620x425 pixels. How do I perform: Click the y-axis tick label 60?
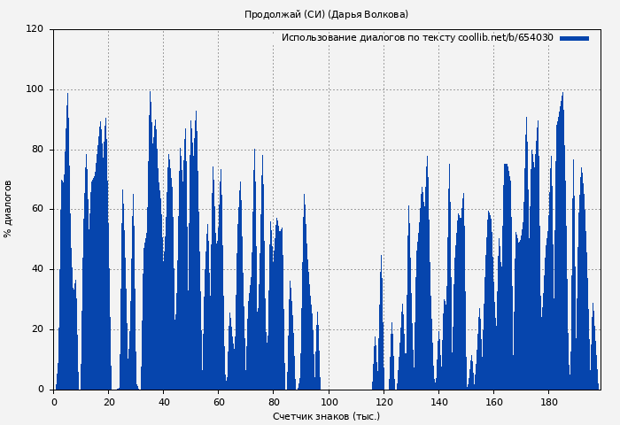coord(37,210)
